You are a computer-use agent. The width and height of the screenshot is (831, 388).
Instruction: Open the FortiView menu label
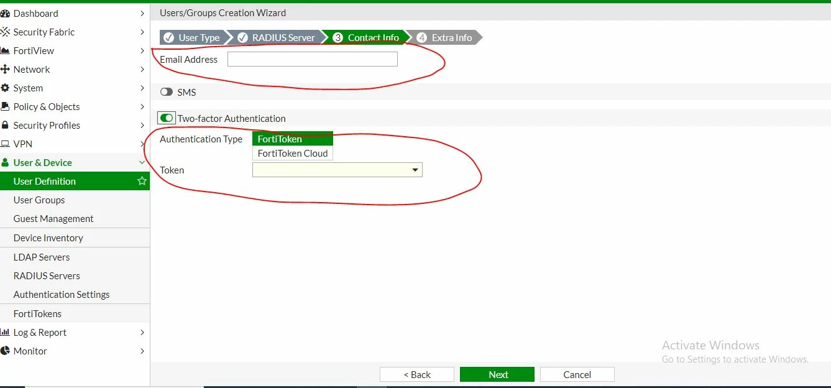click(34, 50)
